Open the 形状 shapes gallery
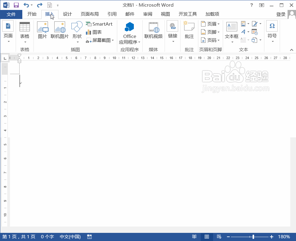This screenshot has height=241, width=296. pyautogui.click(x=77, y=32)
